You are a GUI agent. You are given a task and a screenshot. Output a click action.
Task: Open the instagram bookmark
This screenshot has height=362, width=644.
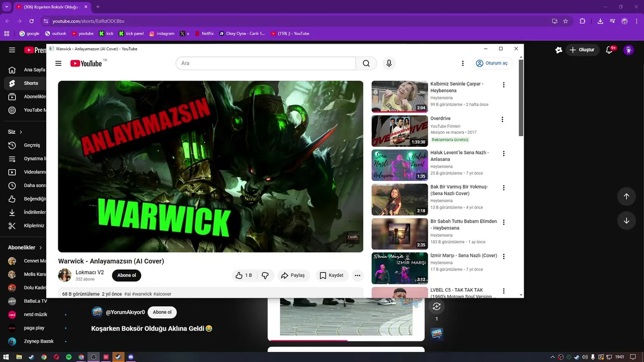162,34
